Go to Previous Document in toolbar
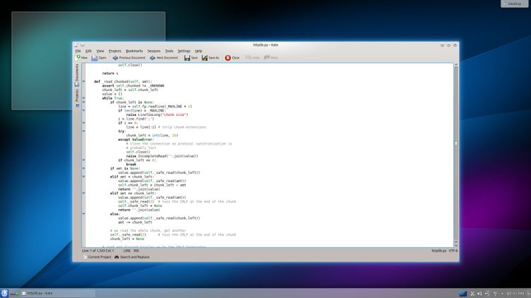Image resolution: width=531 pixels, height=298 pixels. [x=128, y=58]
